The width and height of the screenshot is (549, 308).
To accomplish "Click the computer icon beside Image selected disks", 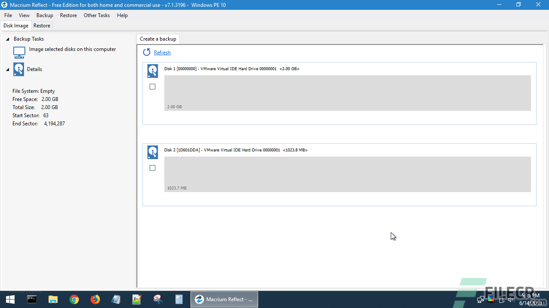I will click(18, 52).
